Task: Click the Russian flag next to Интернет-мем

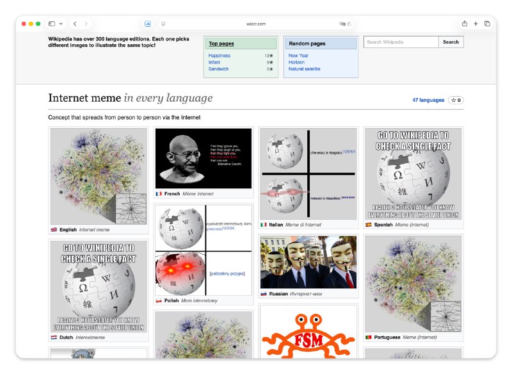Action: 264,293
